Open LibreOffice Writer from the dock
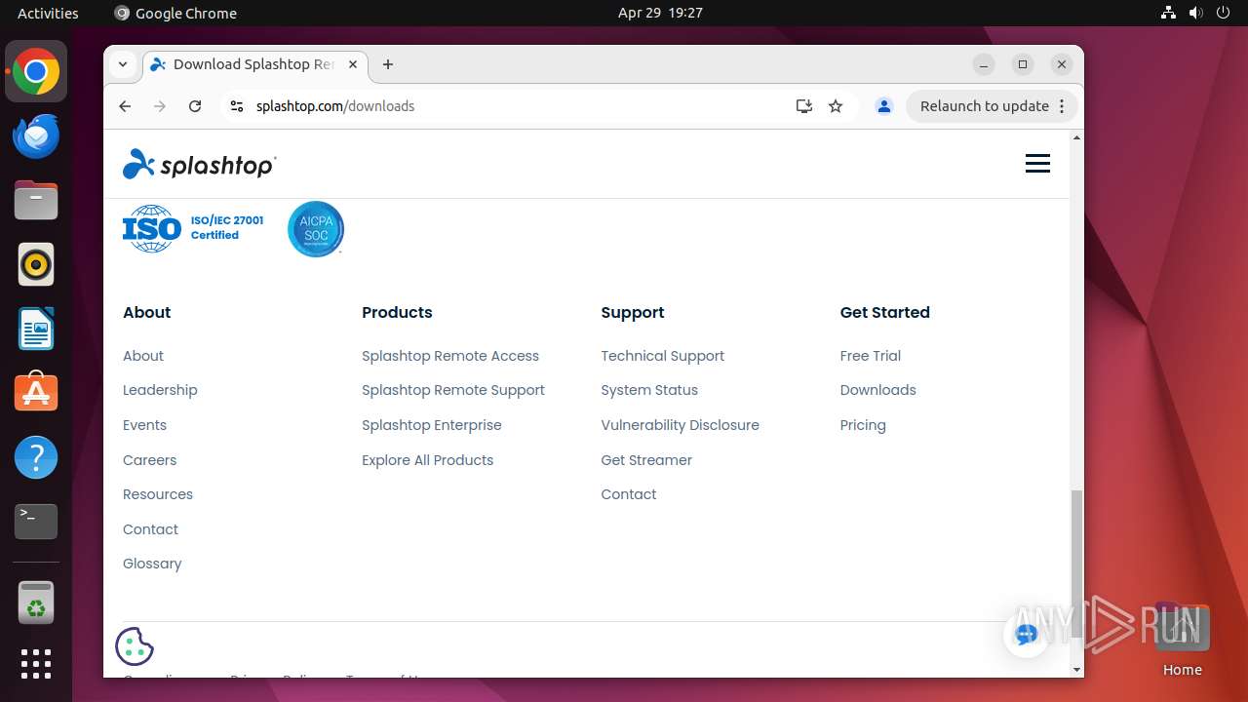Image resolution: width=1248 pixels, height=702 pixels. click(x=36, y=329)
